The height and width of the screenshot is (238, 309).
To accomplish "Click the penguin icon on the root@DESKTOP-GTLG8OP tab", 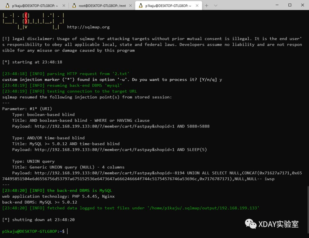I will click(74, 5).
